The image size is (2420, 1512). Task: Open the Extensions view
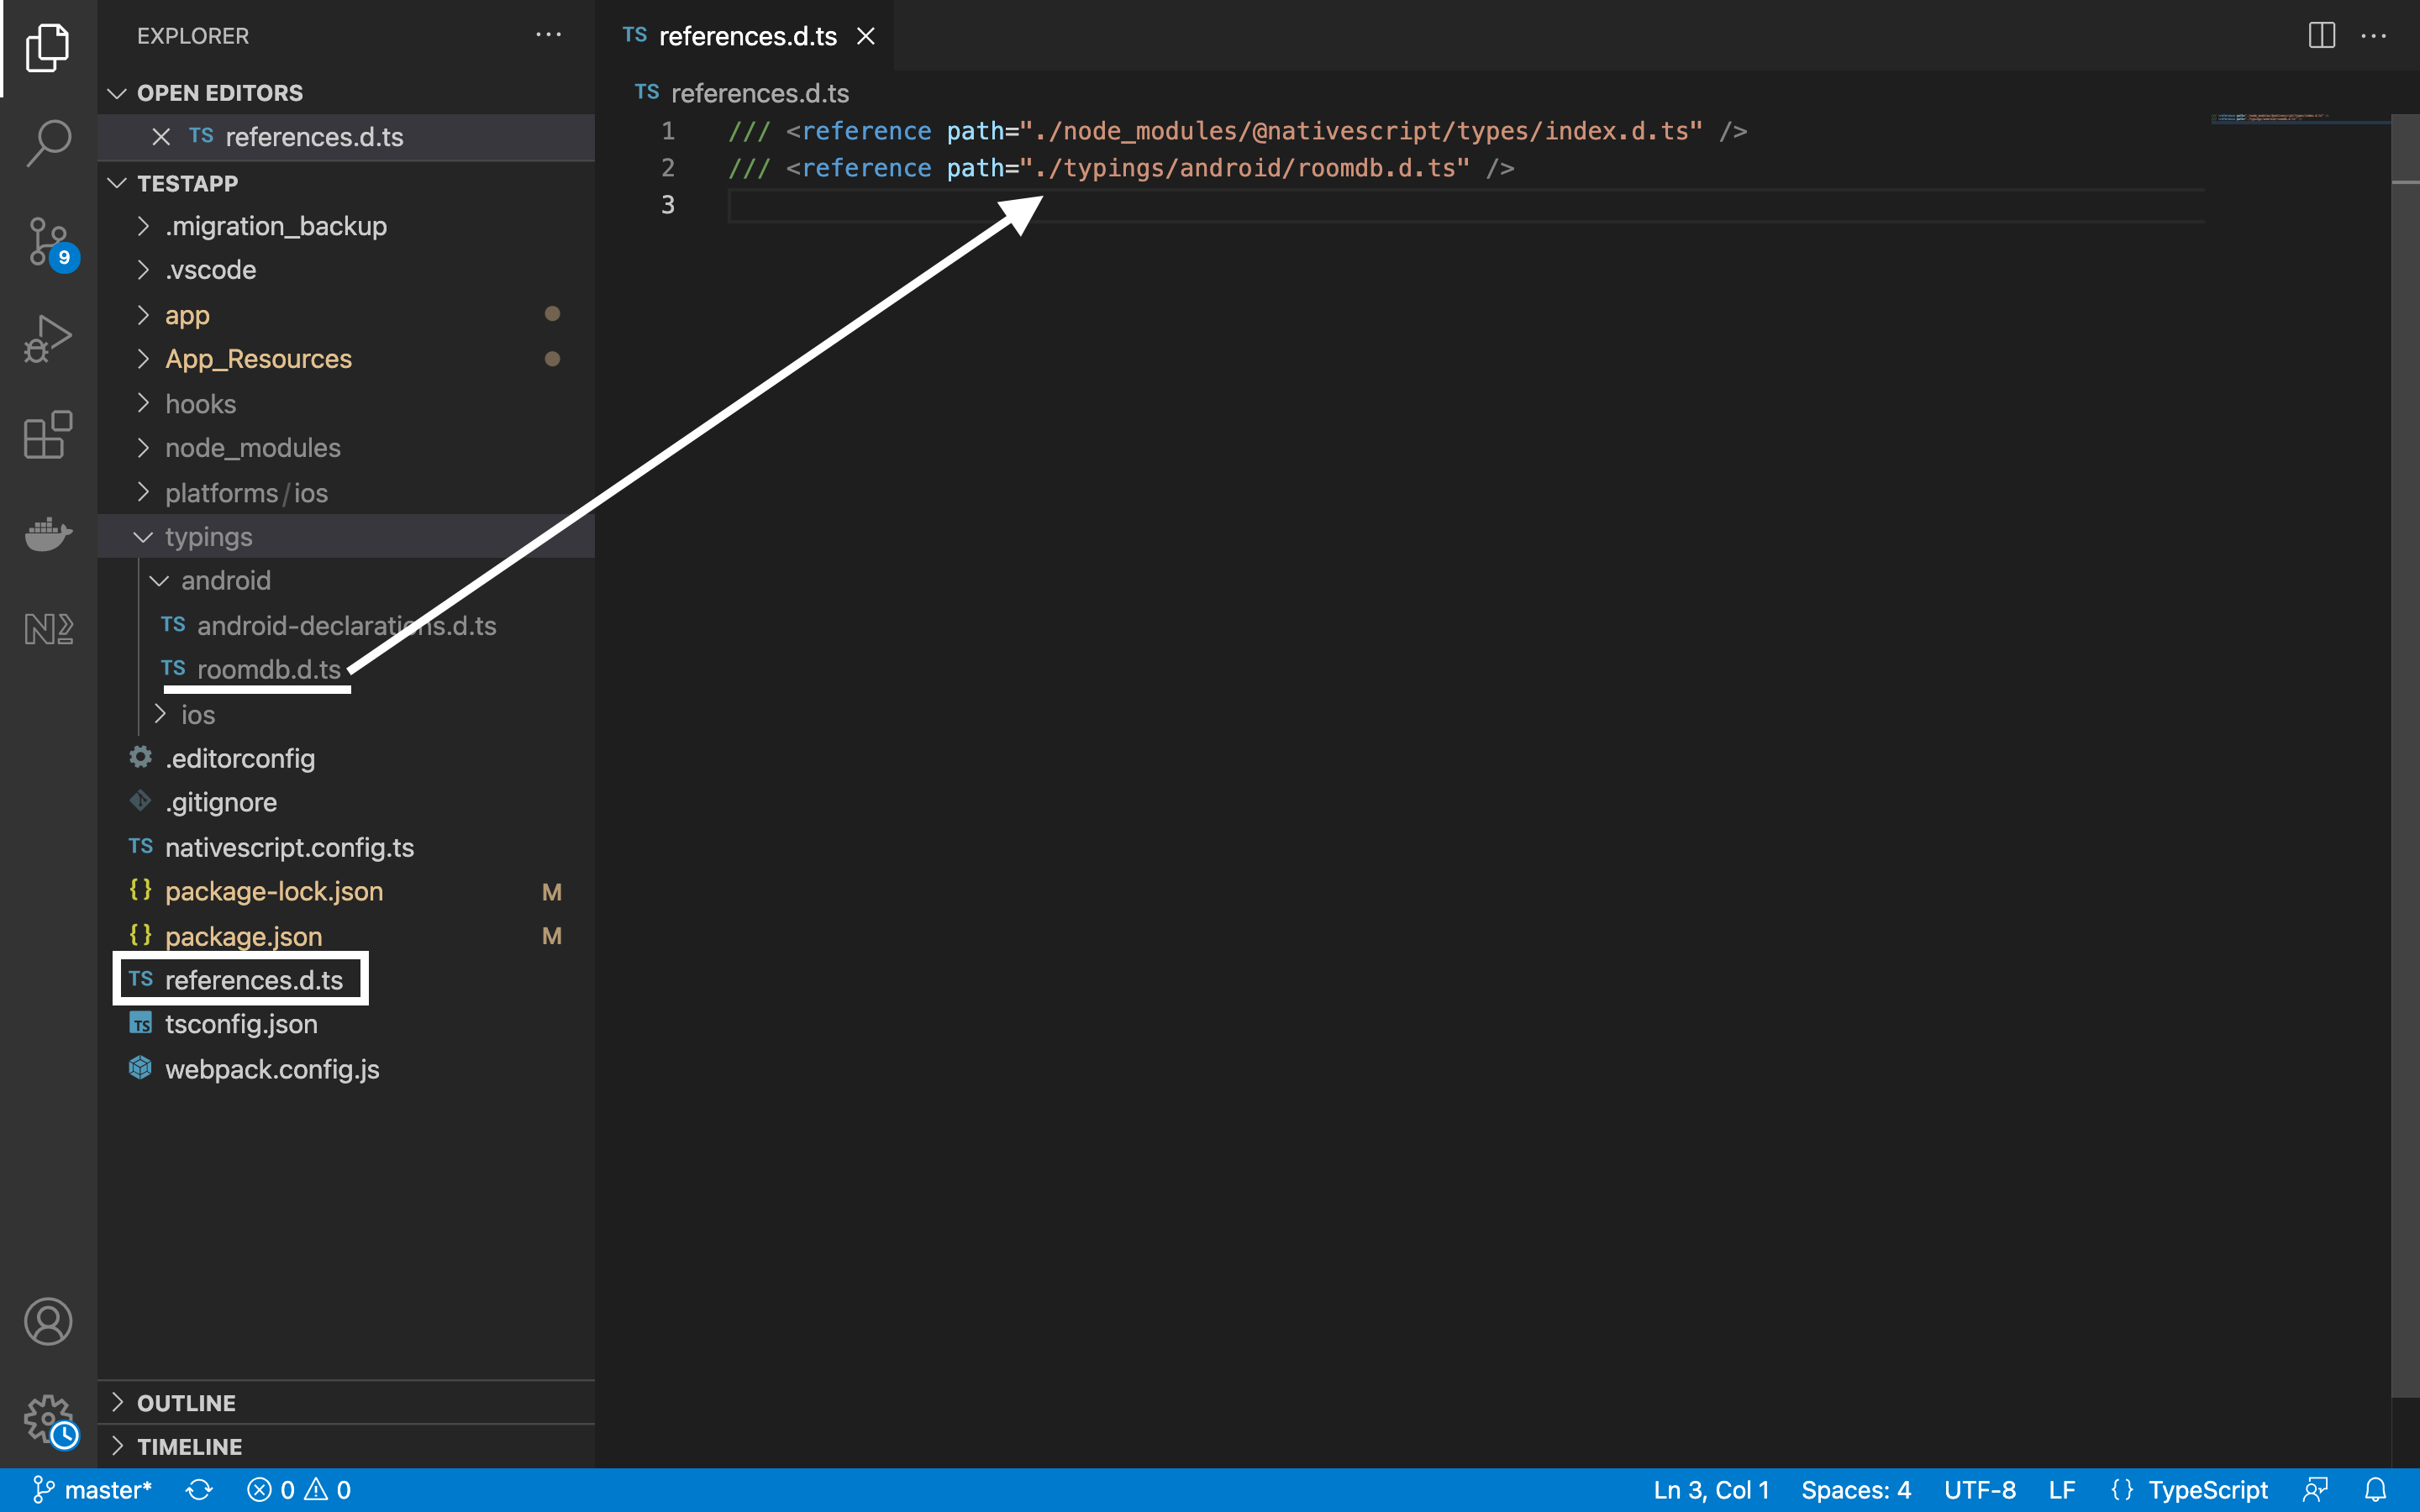point(48,434)
